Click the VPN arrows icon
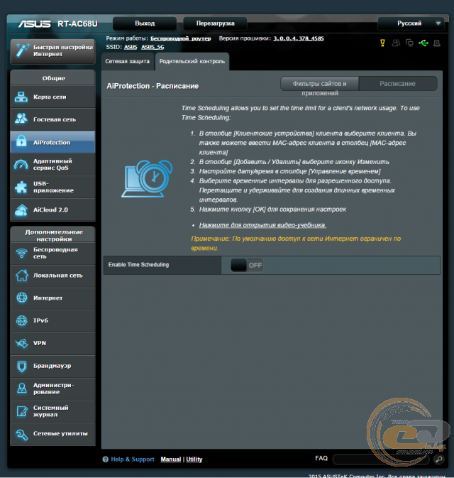The image size is (454, 478). pos(21,343)
